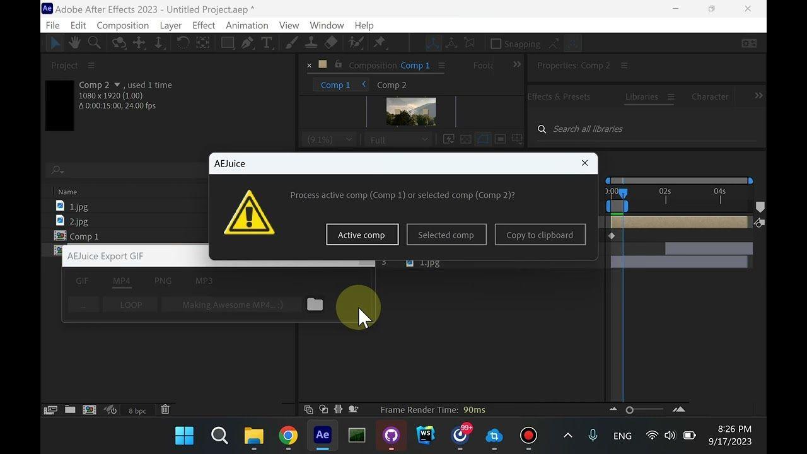Select the Pan Behind anchor tool
The width and height of the screenshot is (807, 454).
click(x=202, y=43)
